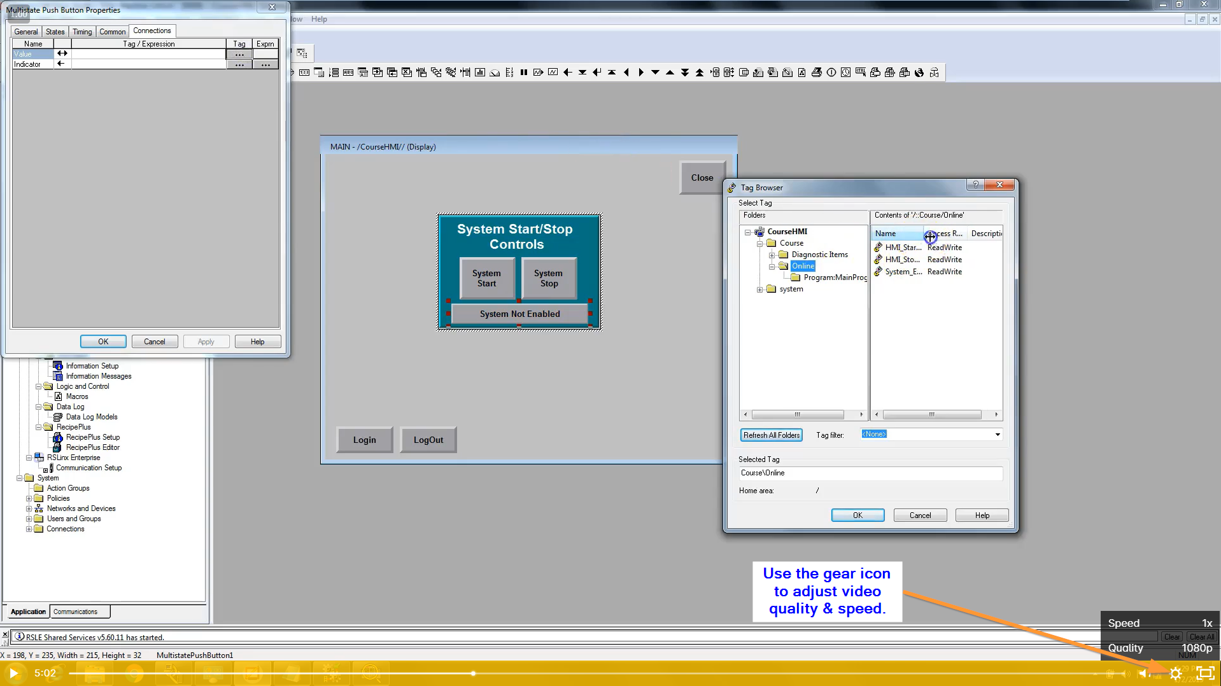This screenshot has height=686, width=1221.
Task: Open the Tag filter dropdown
Action: coord(997,435)
